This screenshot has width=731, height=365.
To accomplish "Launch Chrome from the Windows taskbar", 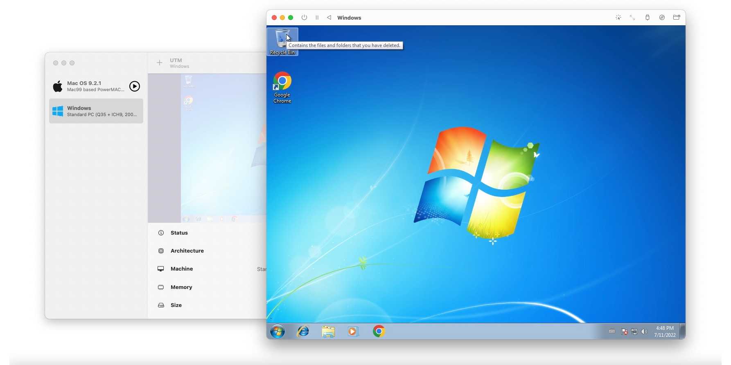I will 379,331.
